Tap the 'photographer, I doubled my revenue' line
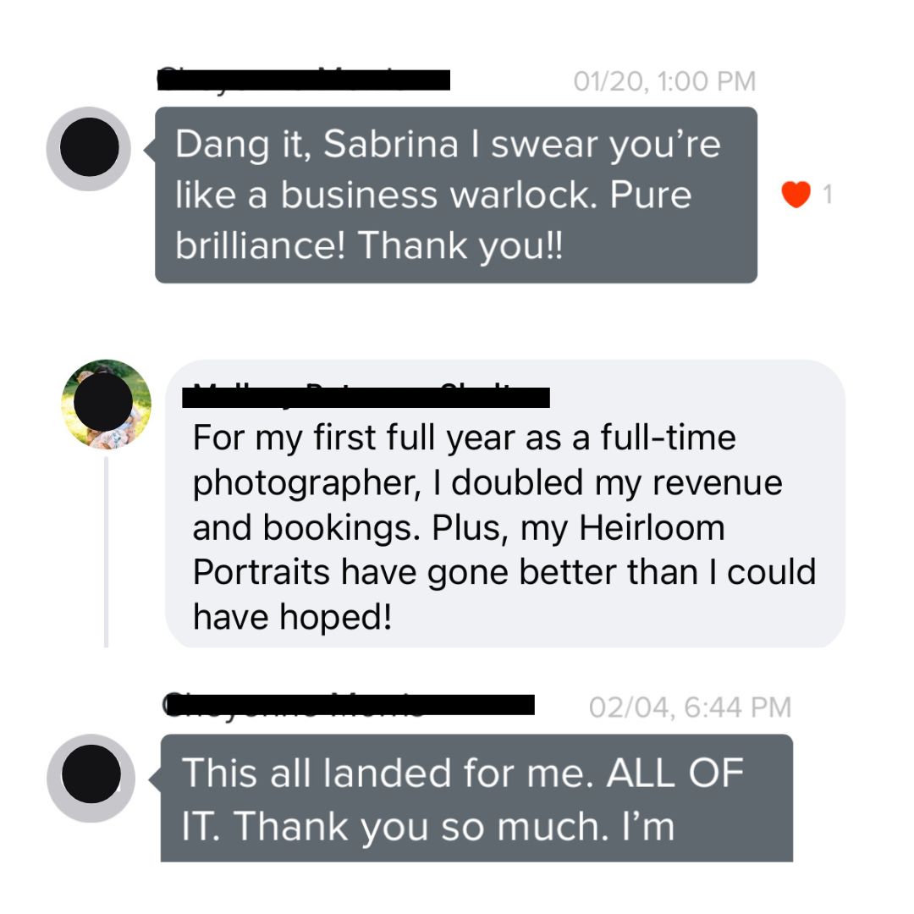Viewport: 914px width, 914px height. tap(487, 483)
